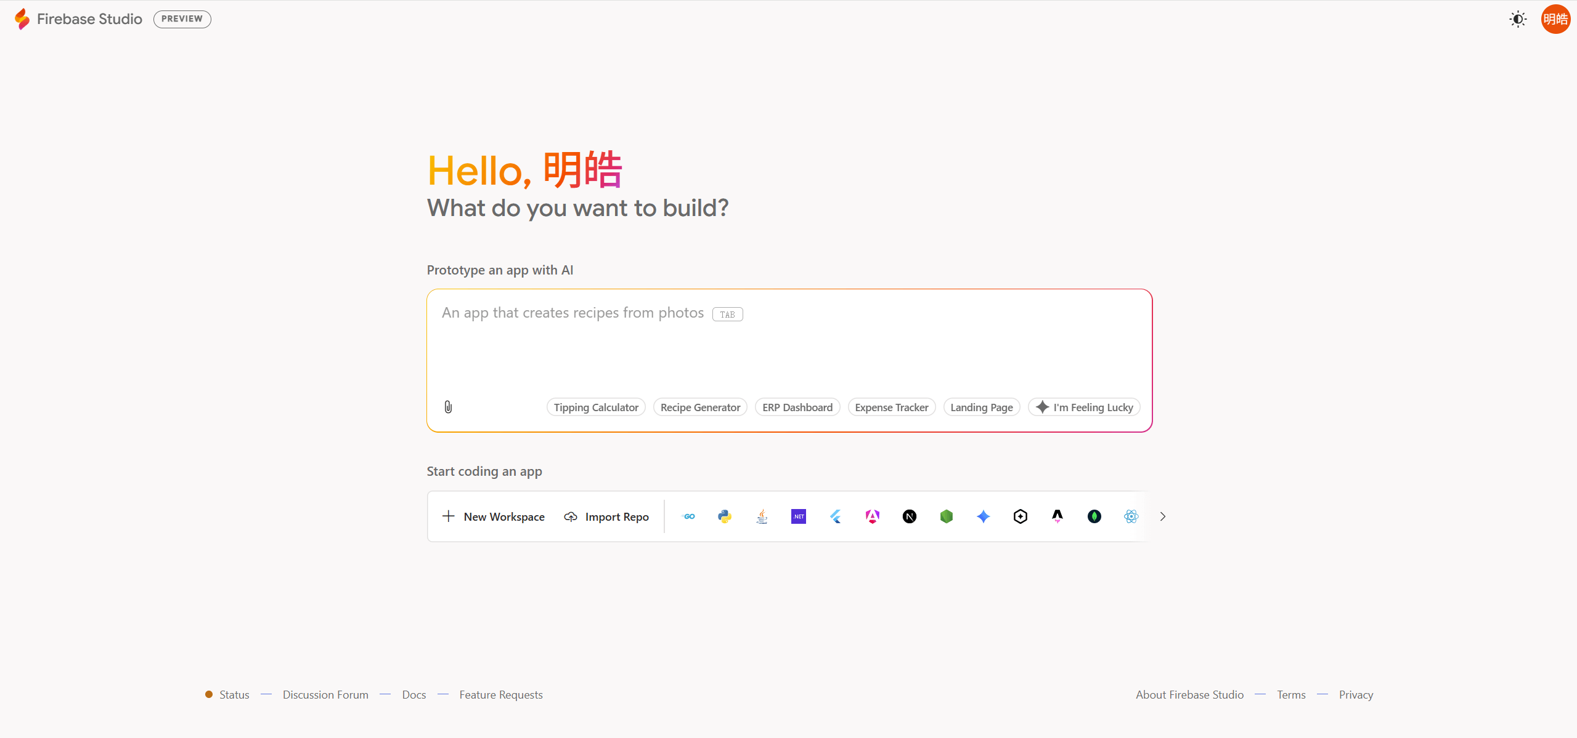Toggle between light and dark theme

click(x=1517, y=19)
